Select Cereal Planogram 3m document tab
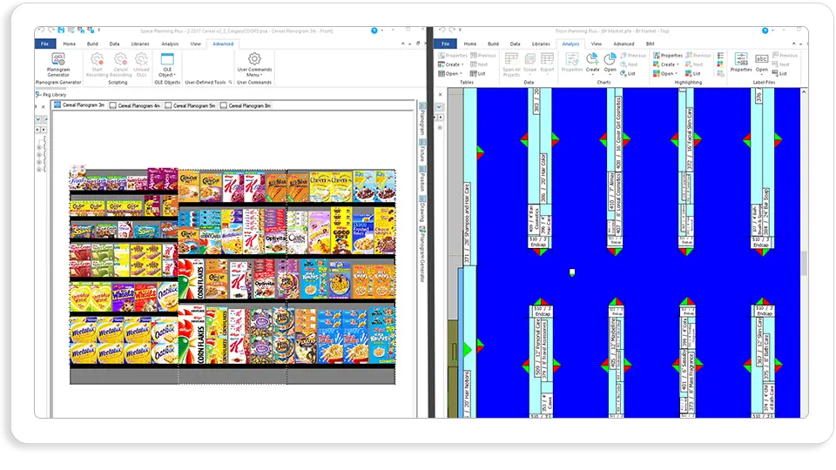Screen dimensions: 836x470 click(79, 105)
